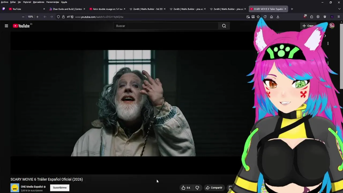Viewport: 343px width, 193px height.
Task: Open the Ayuda menu
Action: click(64, 2)
